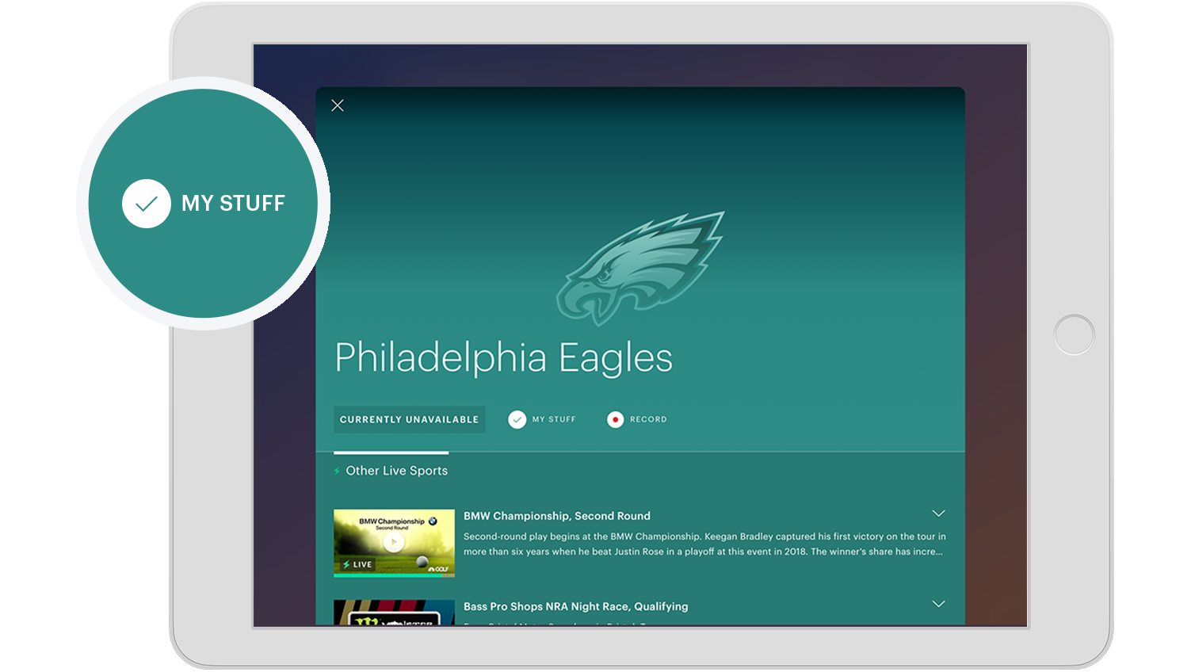Click the Philadelphia Eagles team logo
The height and width of the screenshot is (672, 1195).
640,268
